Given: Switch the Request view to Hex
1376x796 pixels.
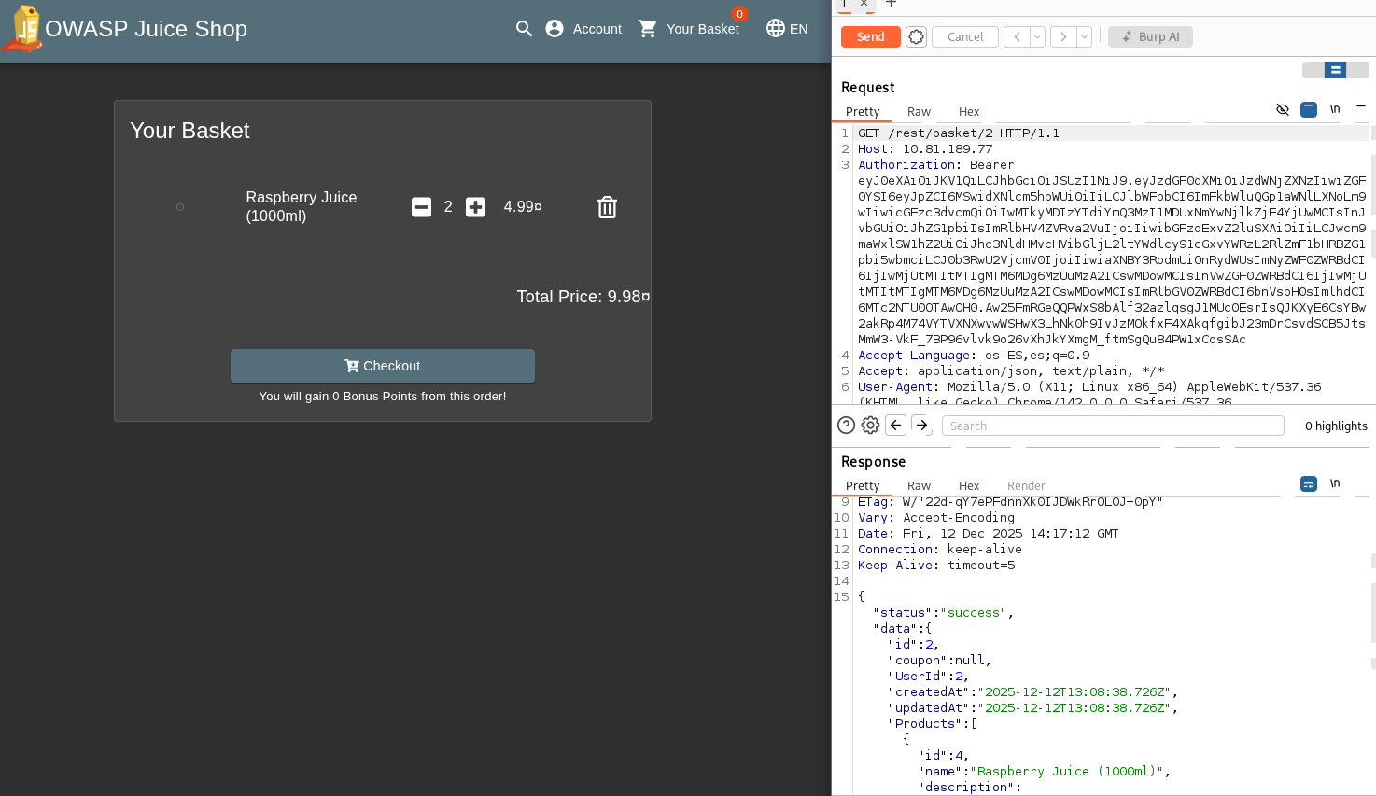Looking at the screenshot, I should point(969,112).
